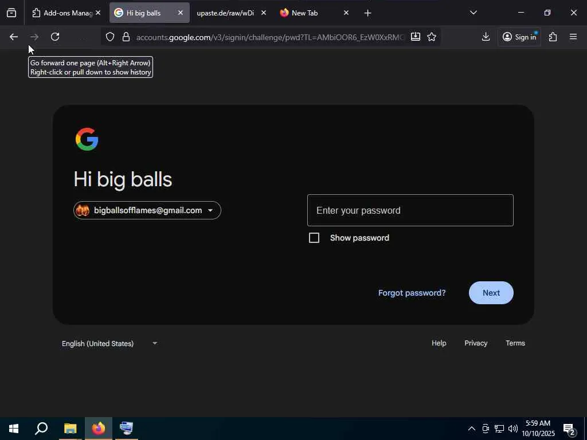
Task: Reload the current page
Action: click(x=55, y=37)
